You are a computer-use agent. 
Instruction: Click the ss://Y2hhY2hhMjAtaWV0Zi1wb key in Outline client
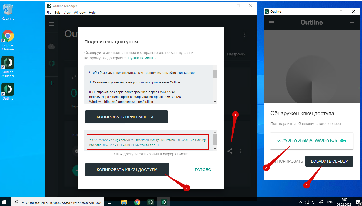pos(307,141)
